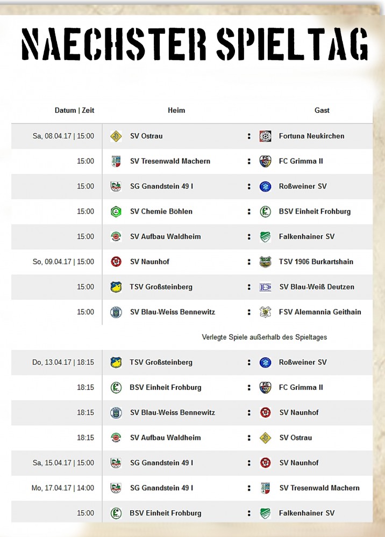Click the SV Ostrau crest in first row
Viewport: 385px width, 537px height.
[116, 136]
